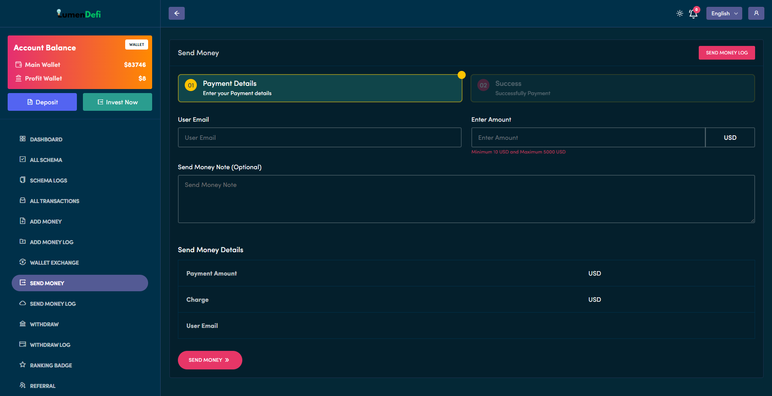Open the English language dropdown
Viewport: 772px width, 396px height.
click(724, 13)
